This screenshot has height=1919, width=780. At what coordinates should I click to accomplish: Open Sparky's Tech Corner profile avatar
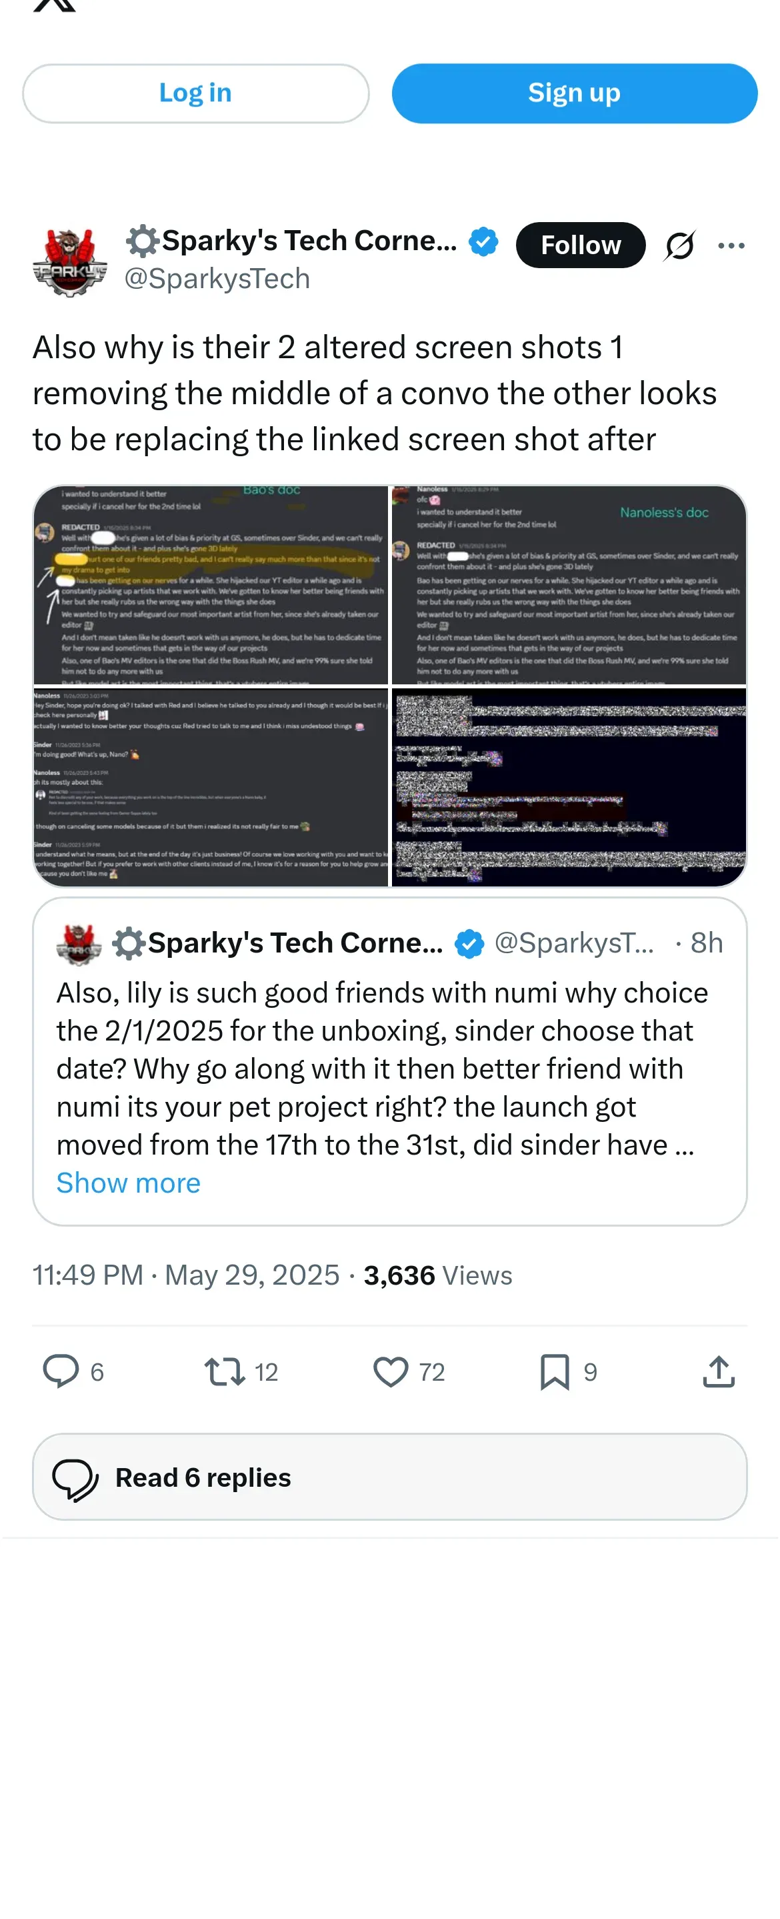coord(69,261)
